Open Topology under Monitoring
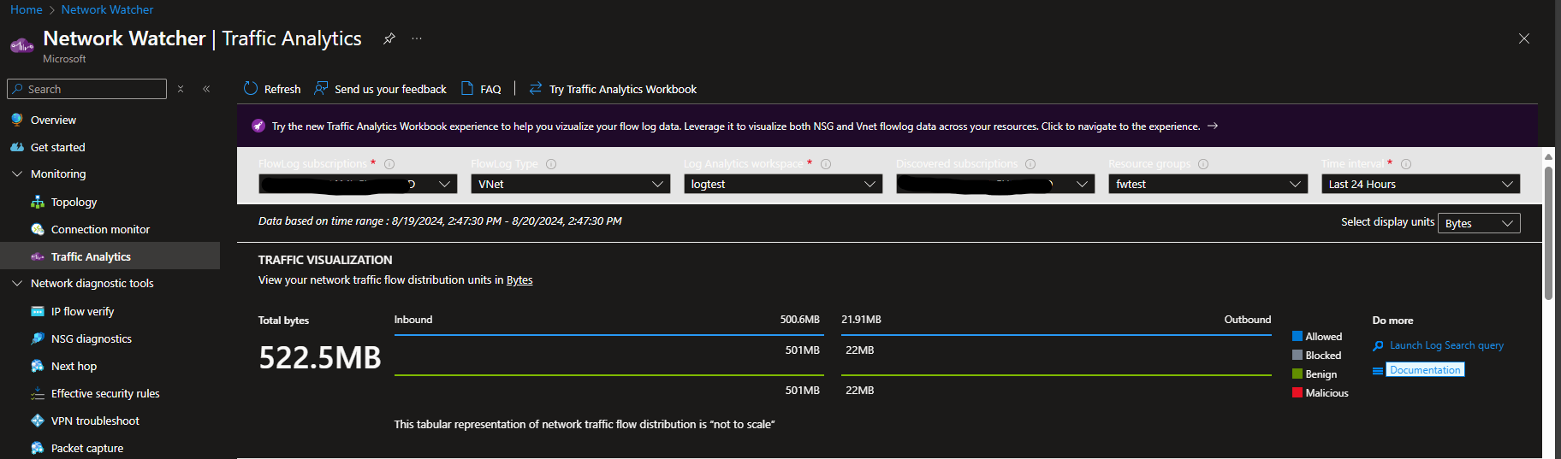Screen dimensions: 1561x459 point(74,202)
